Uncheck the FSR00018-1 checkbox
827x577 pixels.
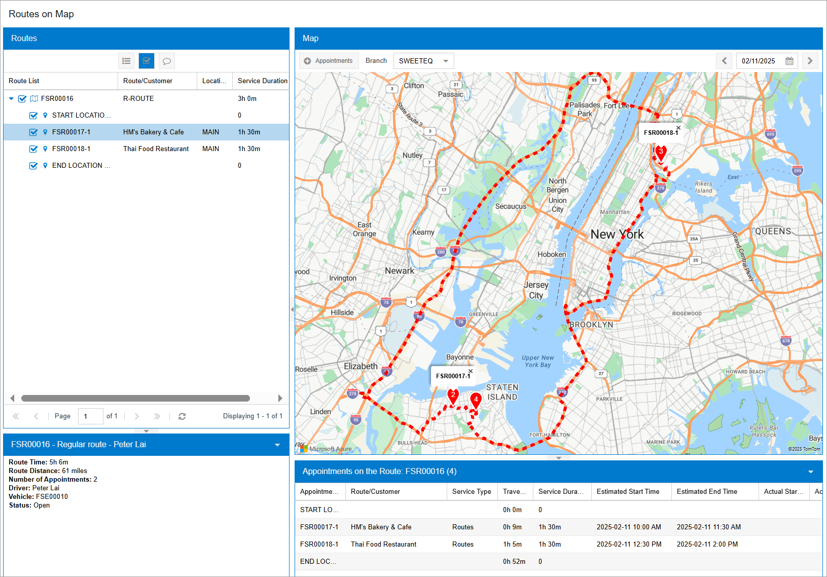tap(33, 149)
